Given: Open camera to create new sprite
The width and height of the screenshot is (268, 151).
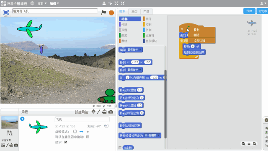Looking at the screenshot, I should click(111, 112).
